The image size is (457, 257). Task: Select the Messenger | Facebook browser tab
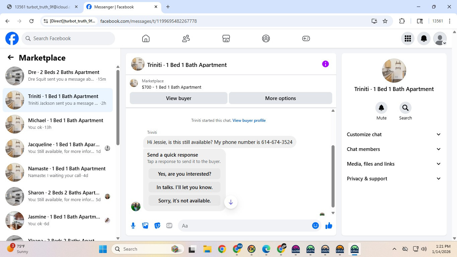tap(121, 7)
